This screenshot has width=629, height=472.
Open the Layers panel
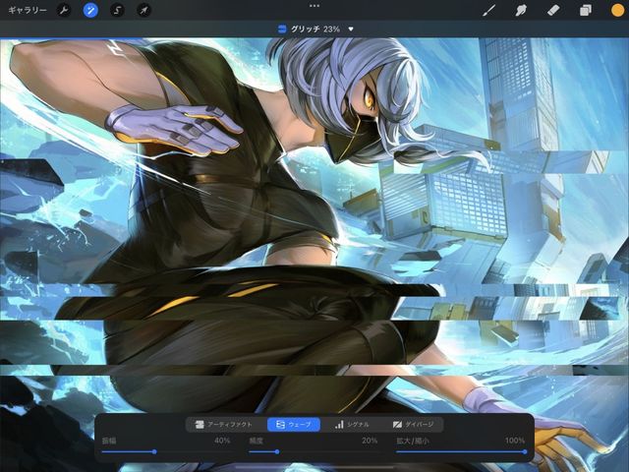coord(586,10)
